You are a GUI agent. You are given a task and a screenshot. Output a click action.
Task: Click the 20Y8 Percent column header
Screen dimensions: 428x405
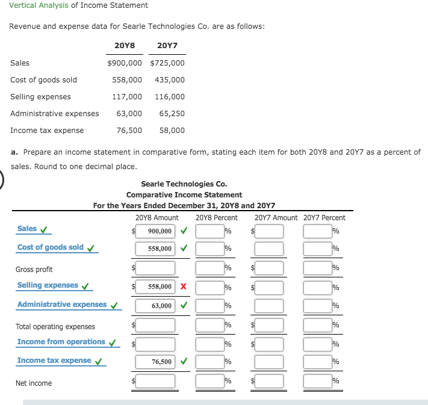[x=217, y=218]
